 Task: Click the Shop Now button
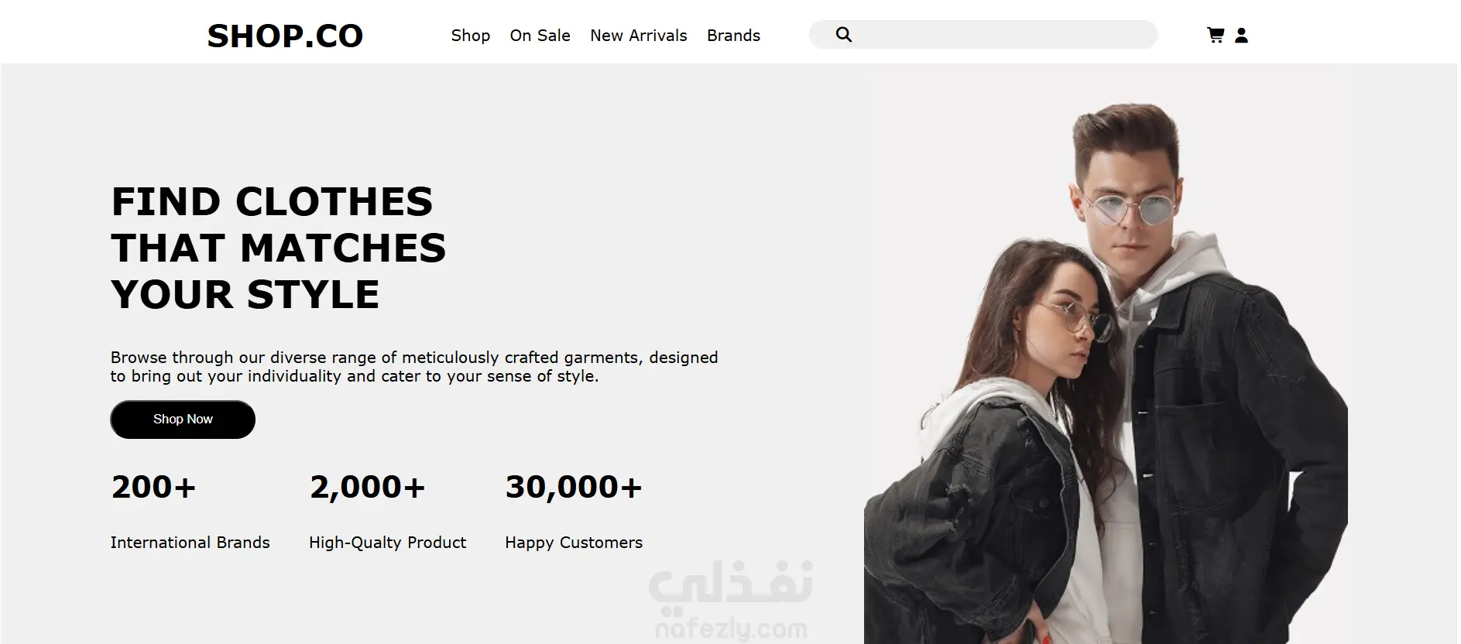[183, 420]
